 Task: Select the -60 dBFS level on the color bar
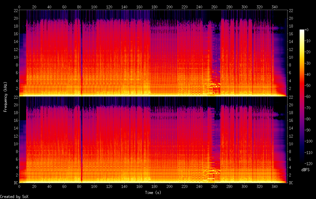[x=302, y=97]
